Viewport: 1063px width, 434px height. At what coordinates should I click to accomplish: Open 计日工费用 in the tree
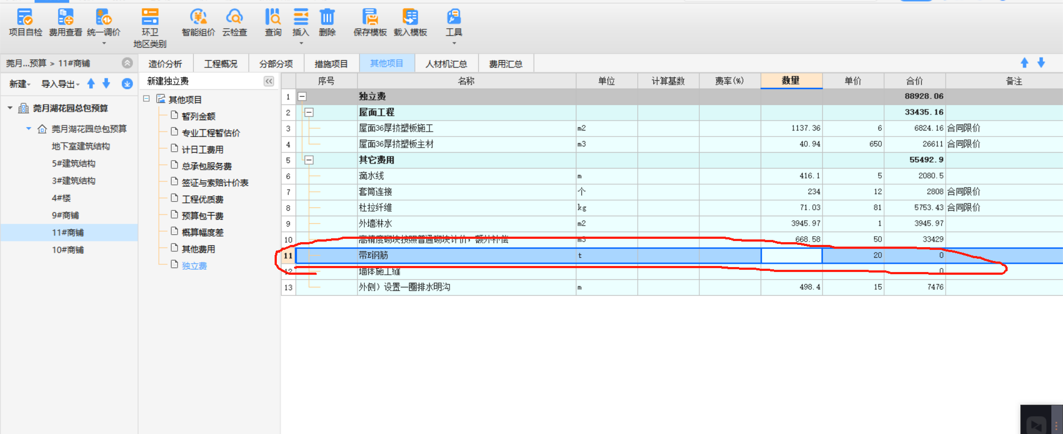203,149
